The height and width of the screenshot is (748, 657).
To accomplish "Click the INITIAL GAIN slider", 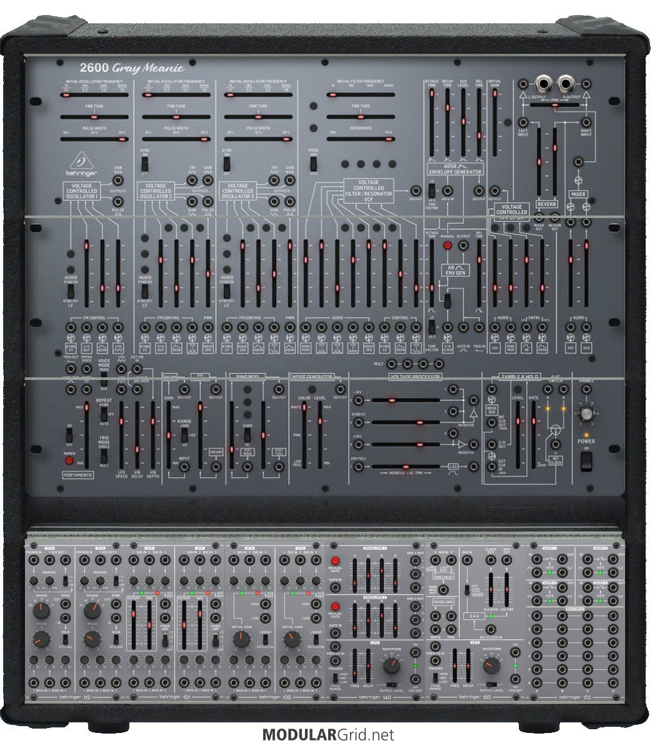I will coord(494,122).
